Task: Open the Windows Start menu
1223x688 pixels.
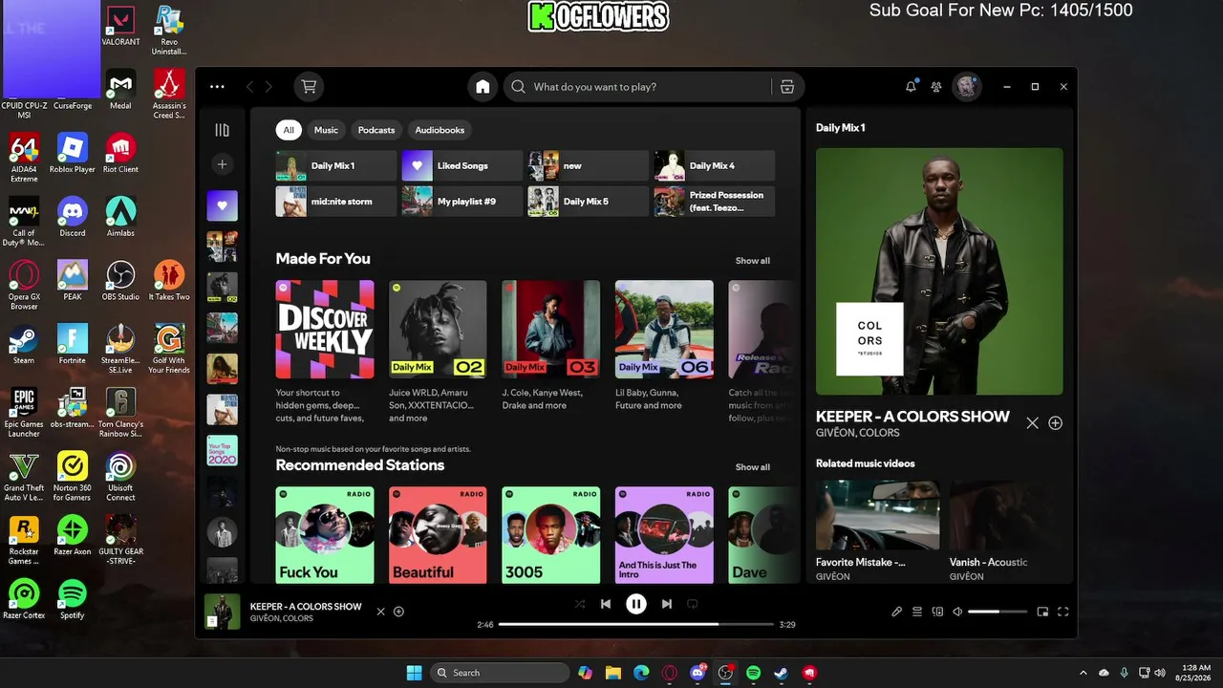Action: coord(415,673)
